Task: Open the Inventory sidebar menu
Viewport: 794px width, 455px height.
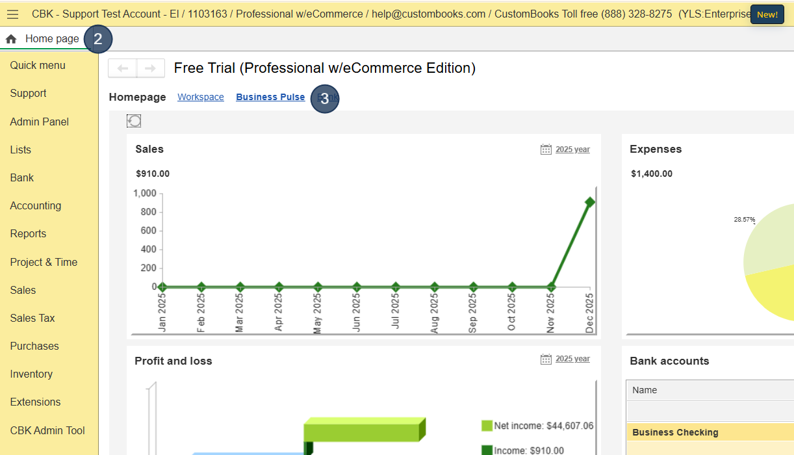Action: [31, 374]
